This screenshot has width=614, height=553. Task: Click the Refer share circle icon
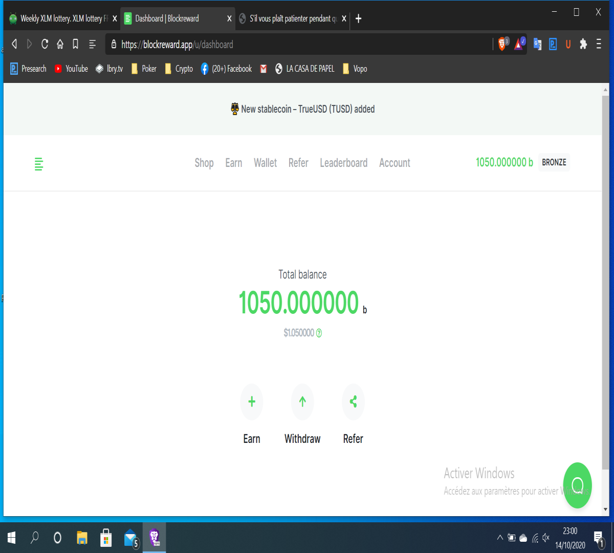353,402
